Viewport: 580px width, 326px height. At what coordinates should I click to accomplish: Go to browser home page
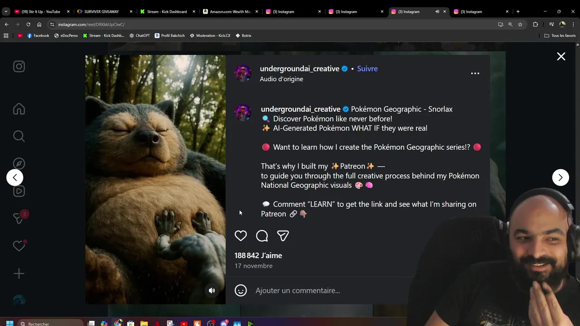(39, 24)
